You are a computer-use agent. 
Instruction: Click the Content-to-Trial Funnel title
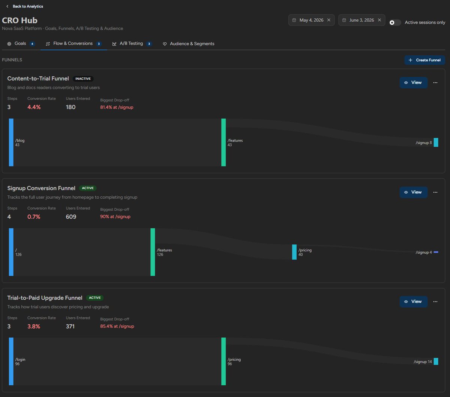click(38, 79)
